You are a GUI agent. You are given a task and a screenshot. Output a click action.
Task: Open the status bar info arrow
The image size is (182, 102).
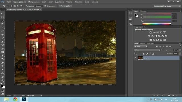coord(41,96)
